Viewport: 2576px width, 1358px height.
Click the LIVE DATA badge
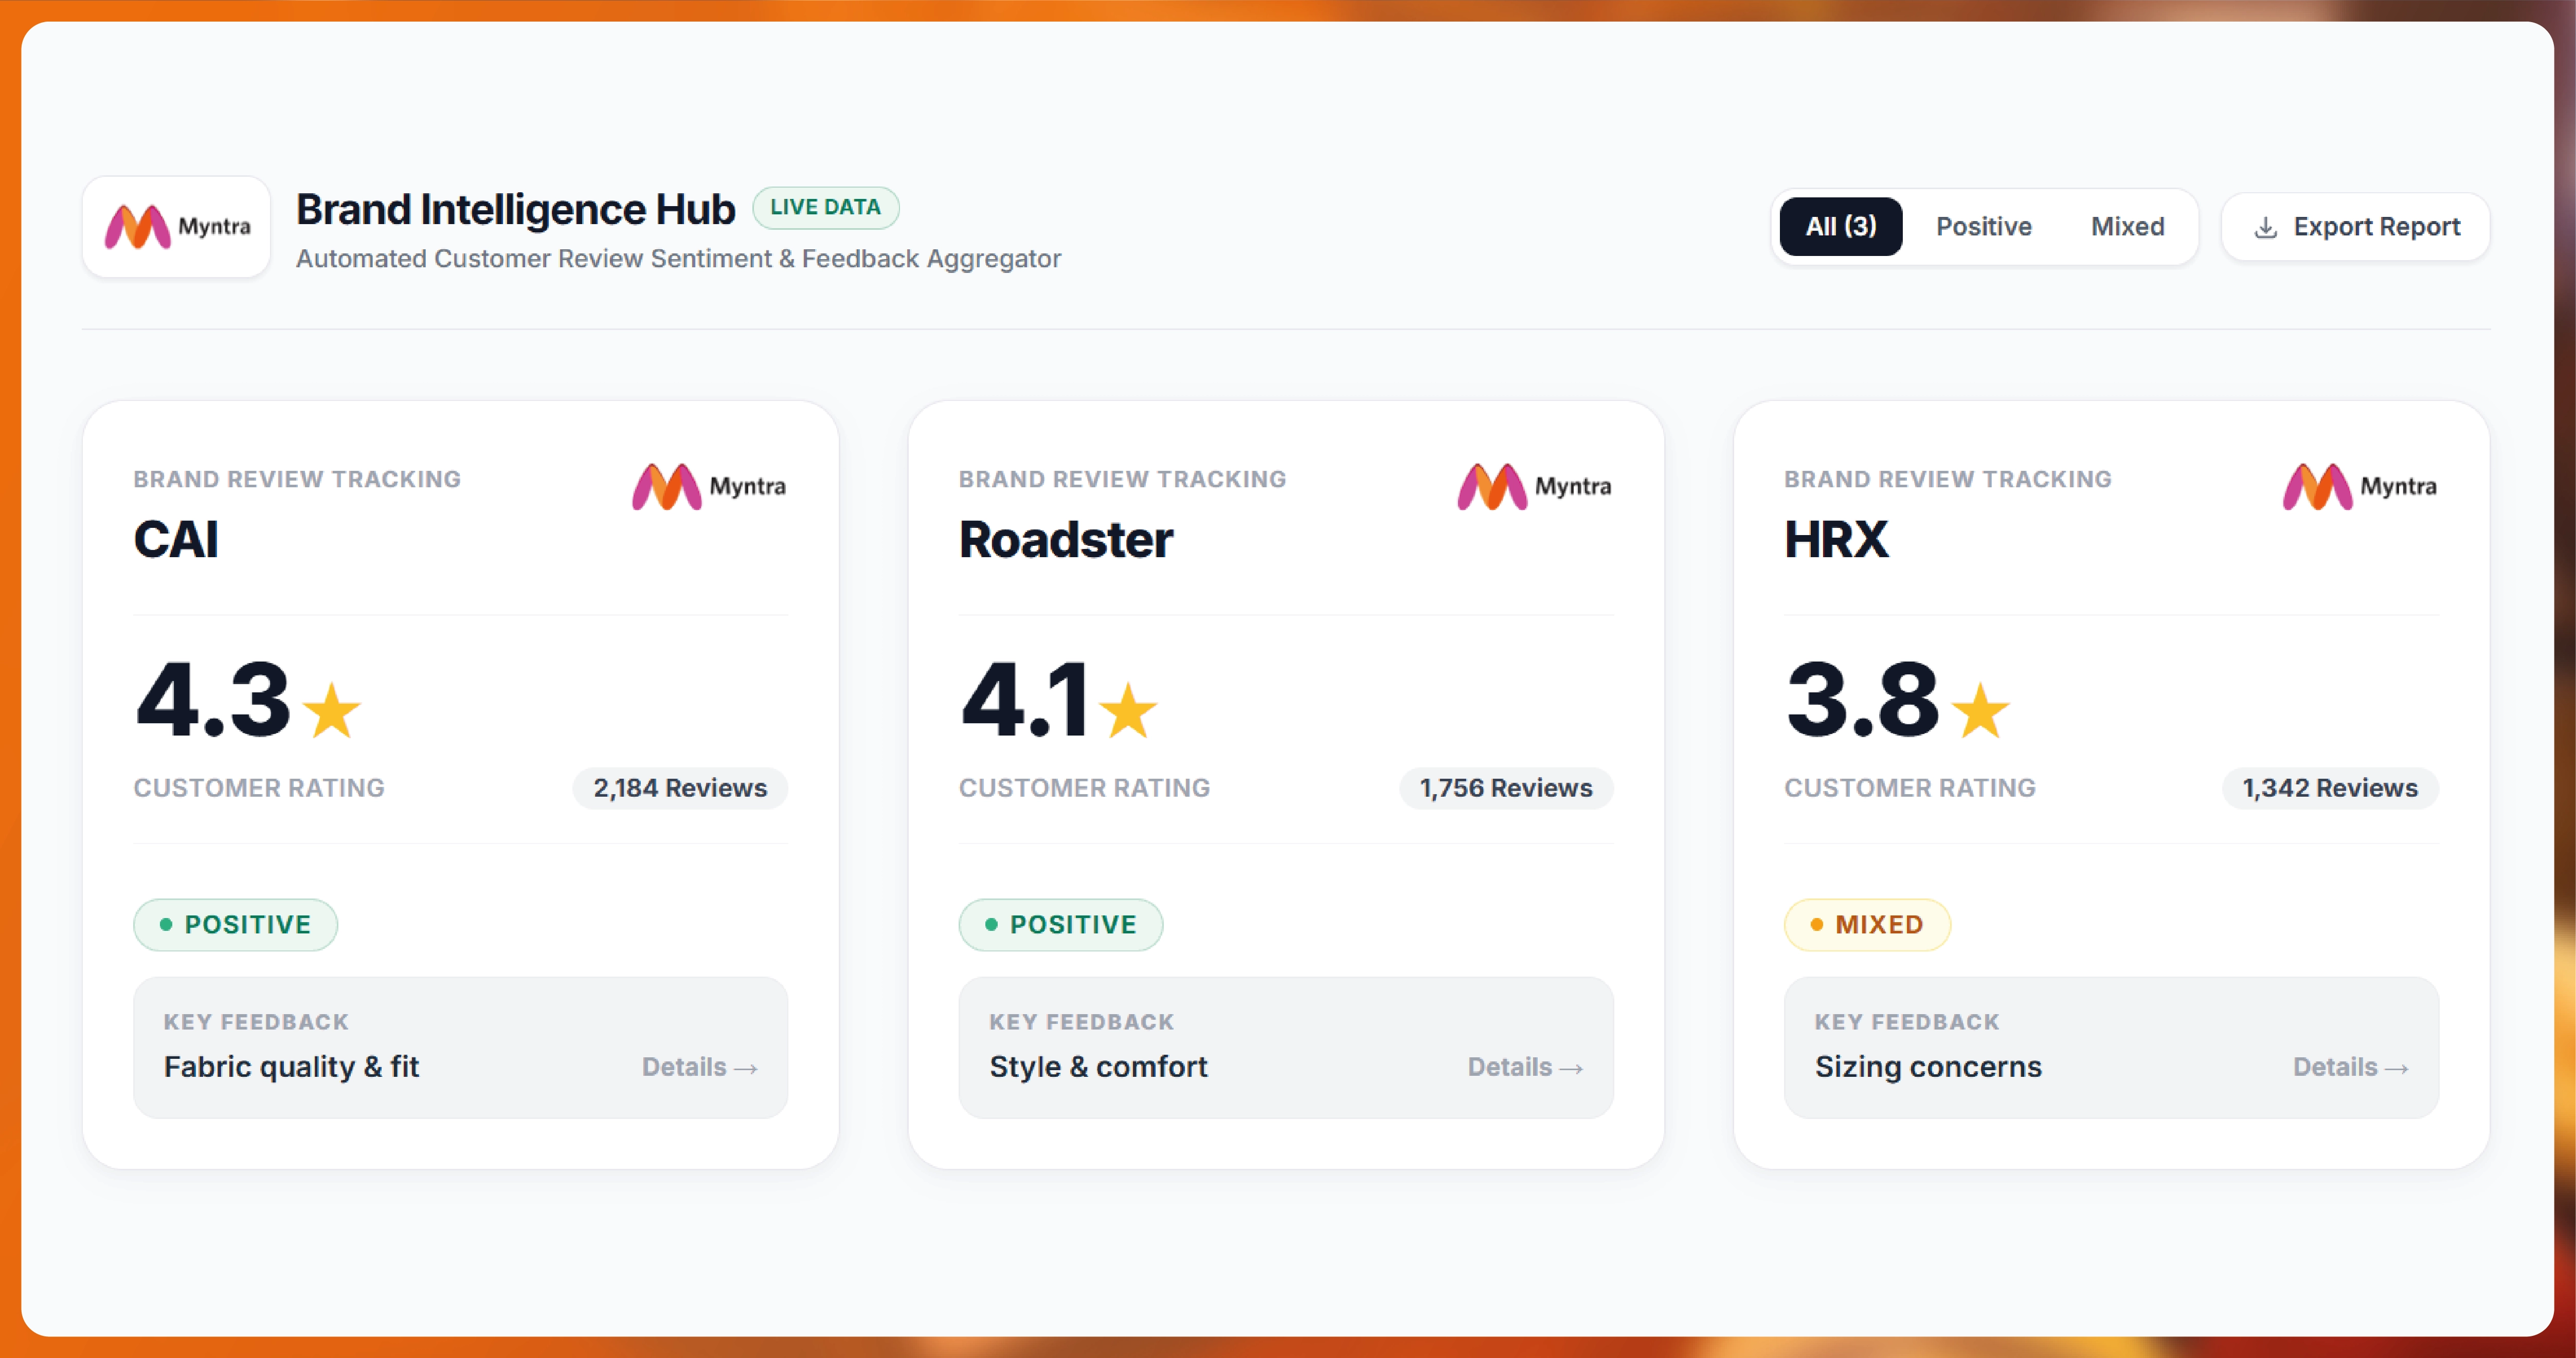(826, 208)
